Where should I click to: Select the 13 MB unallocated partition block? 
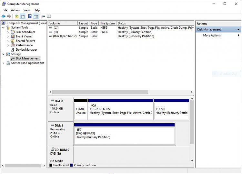[x=81, y=109]
